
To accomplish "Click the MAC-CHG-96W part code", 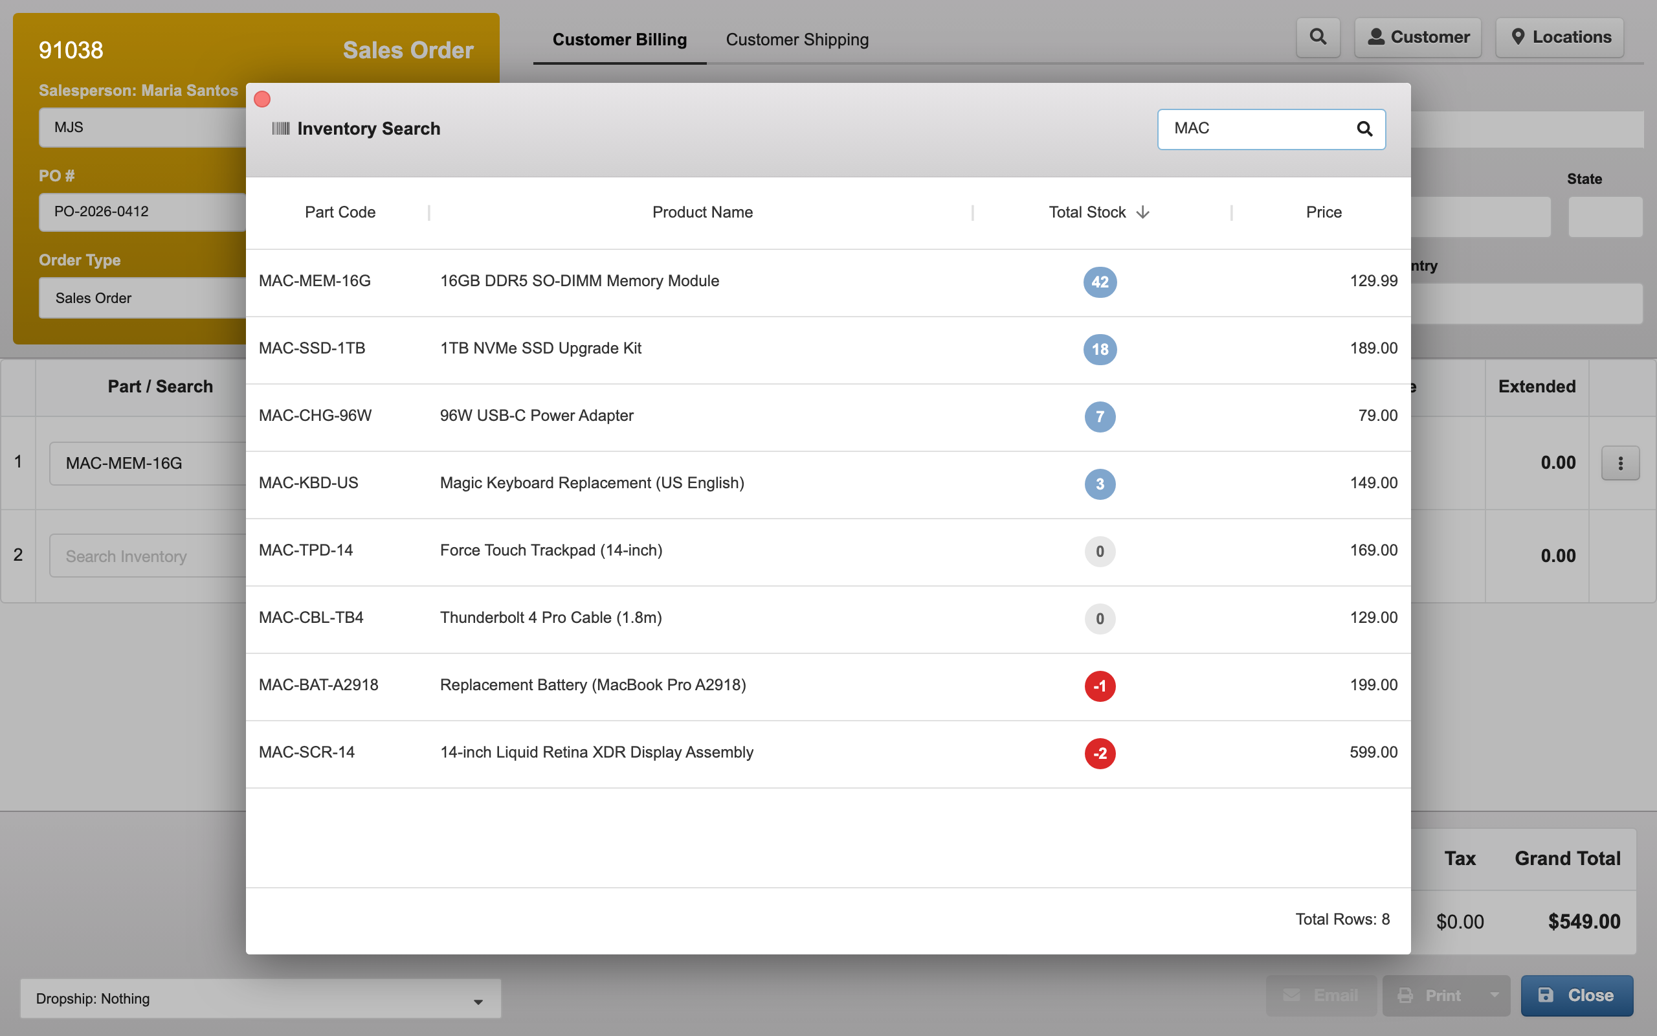I will click(x=315, y=415).
